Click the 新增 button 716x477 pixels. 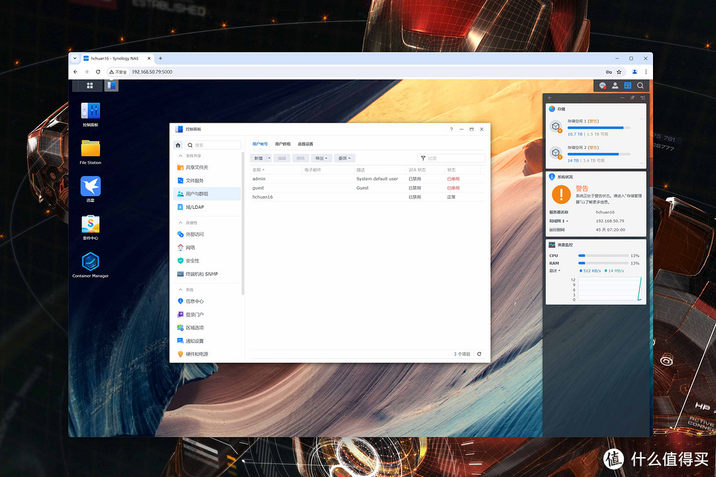point(258,158)
